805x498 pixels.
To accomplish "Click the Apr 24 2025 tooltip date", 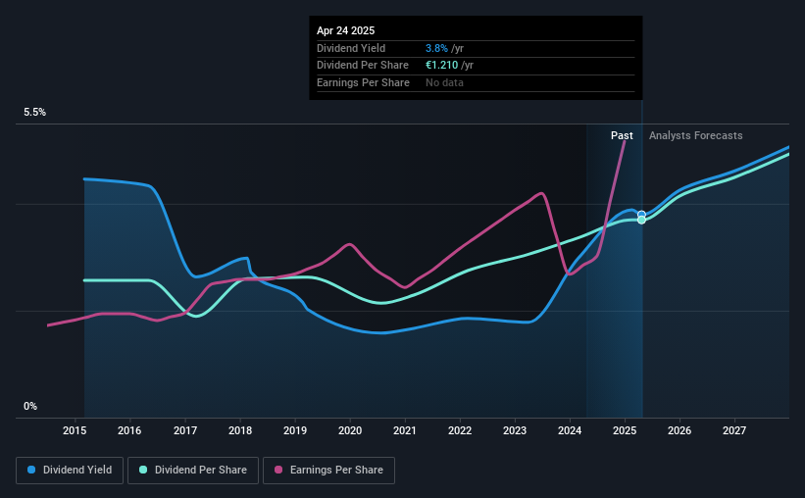I will pos(345,30).
